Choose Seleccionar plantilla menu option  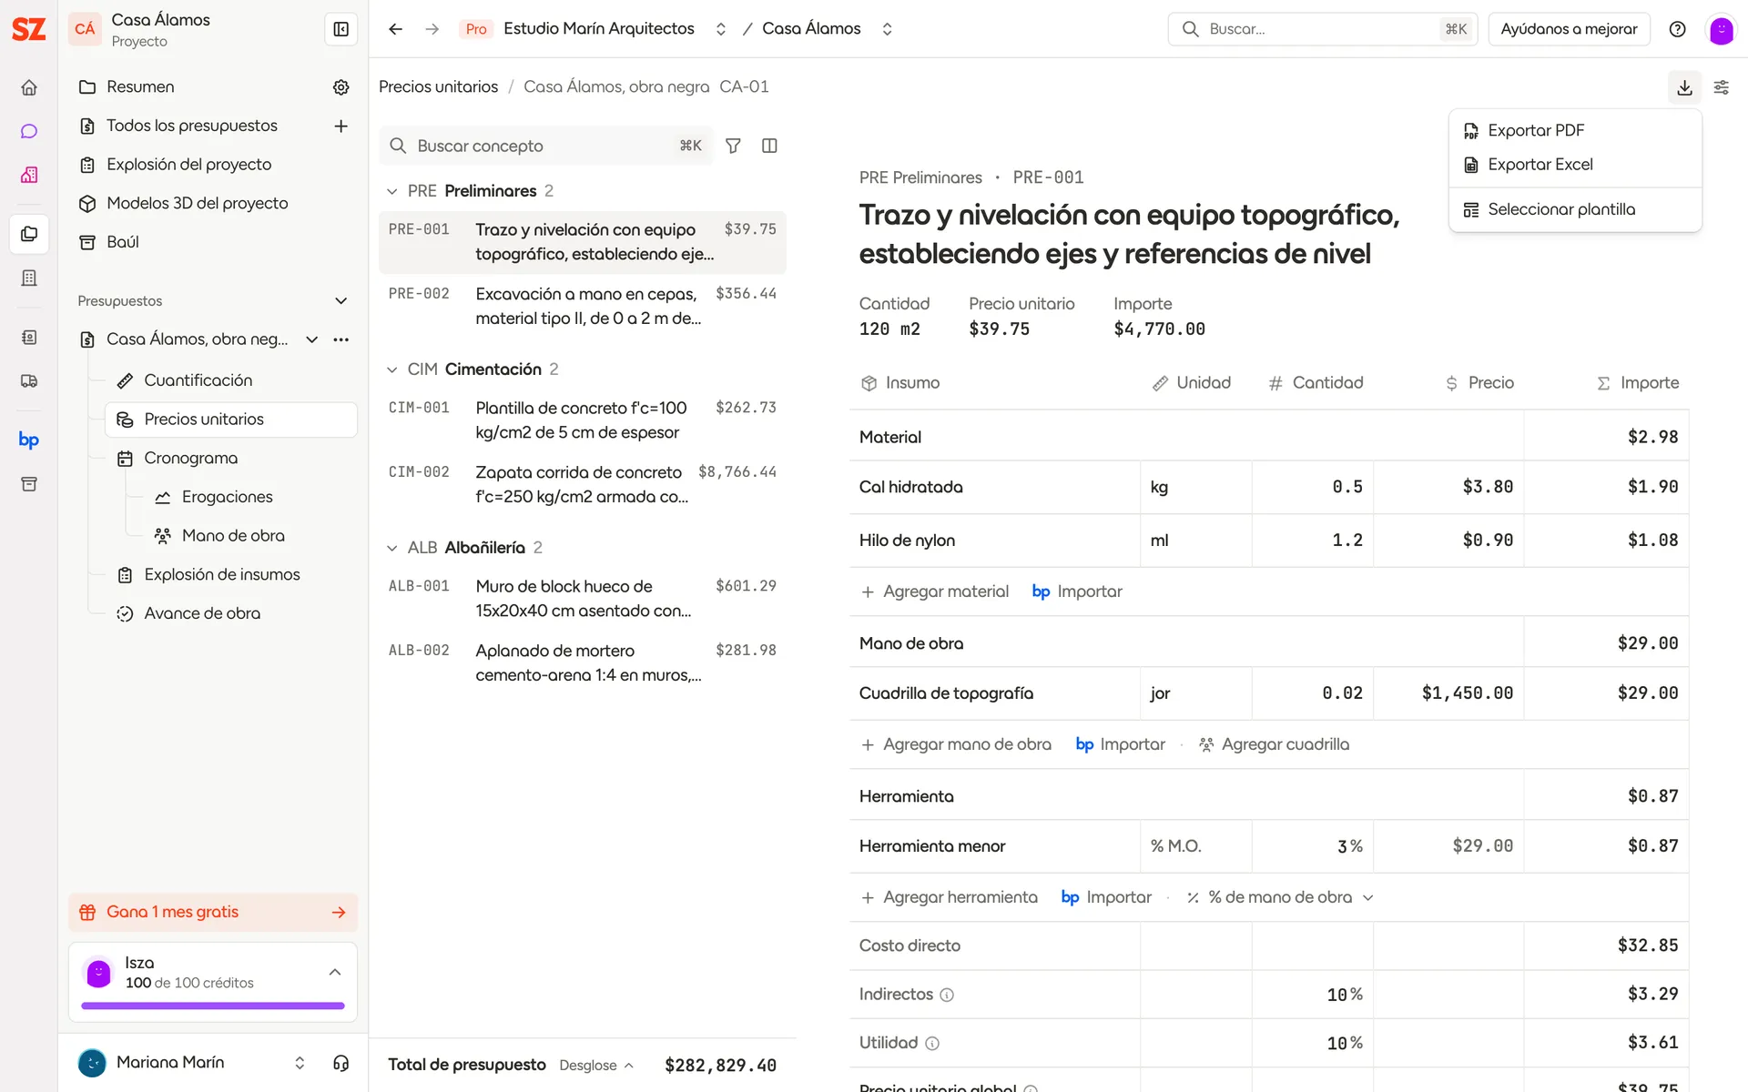pos(1574,209)
